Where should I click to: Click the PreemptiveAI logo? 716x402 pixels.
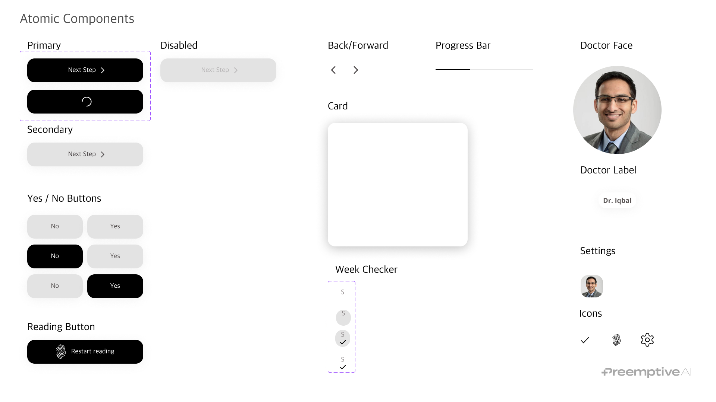(646, 372)
